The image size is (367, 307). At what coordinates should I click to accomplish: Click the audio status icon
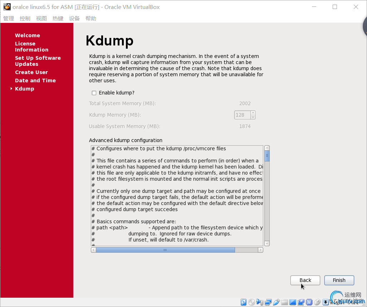click(260, 302)
